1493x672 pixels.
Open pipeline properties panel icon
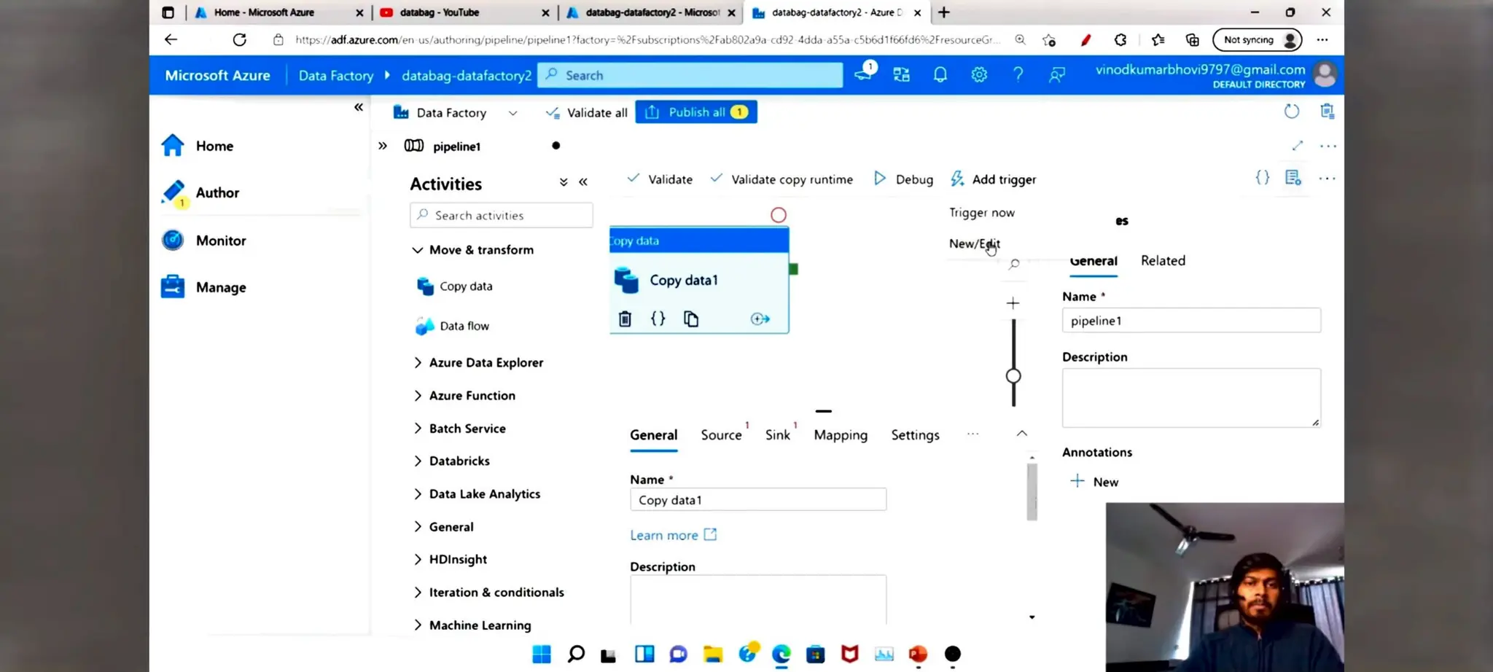(x=1293, y=178)
